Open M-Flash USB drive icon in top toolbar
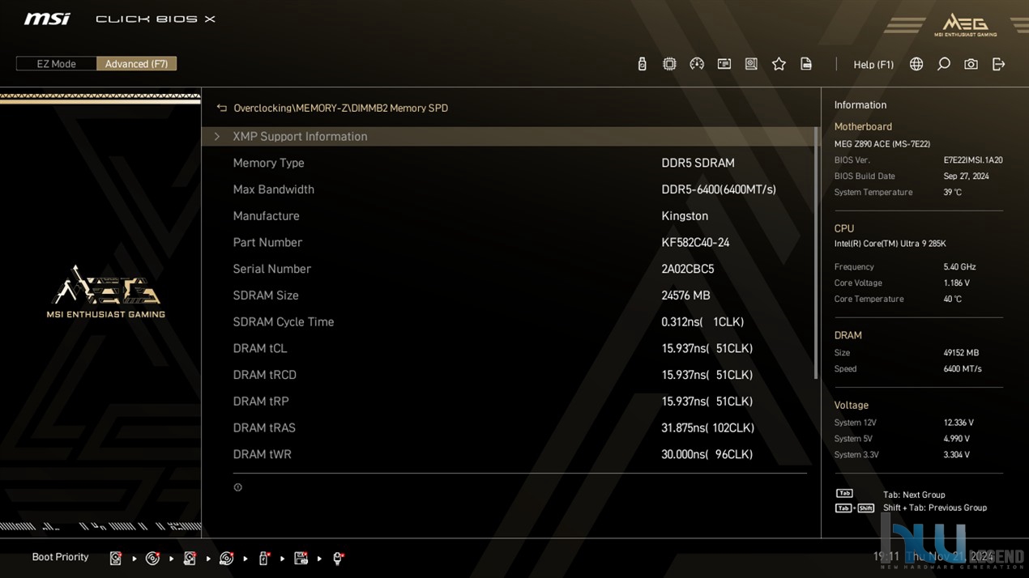Image resolution: width=1029 pixels, height=578 pixels. (642, 64)
